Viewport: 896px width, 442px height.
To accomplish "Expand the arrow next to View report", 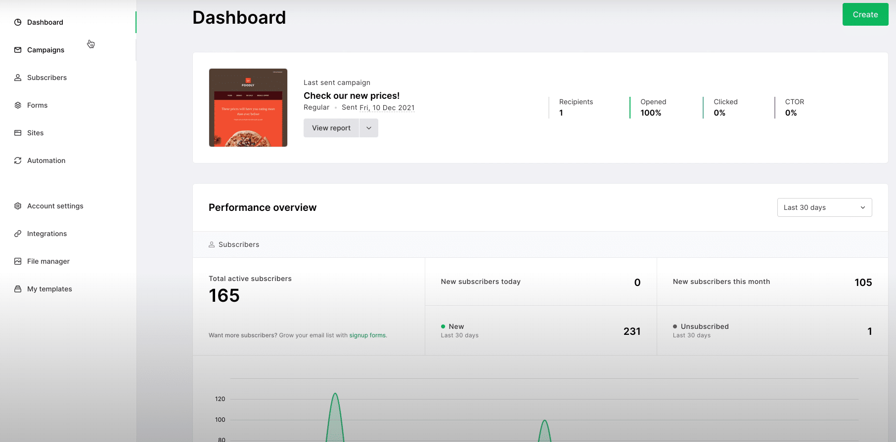I will (369, 128).
